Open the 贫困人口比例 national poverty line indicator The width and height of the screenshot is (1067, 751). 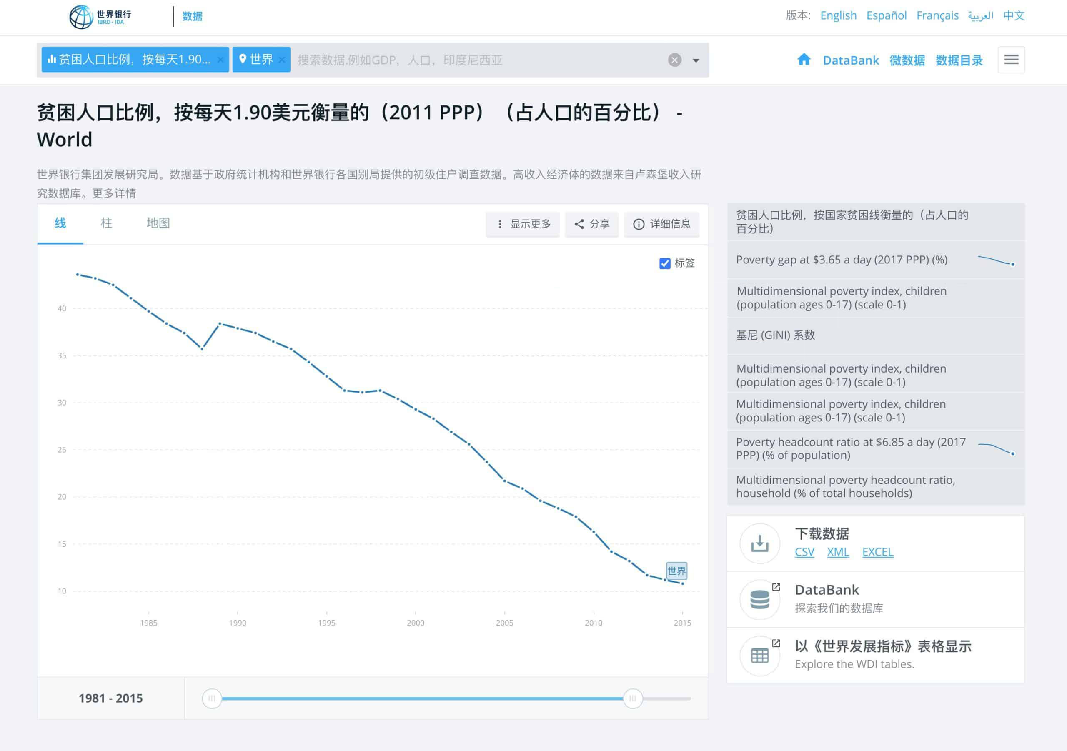tap(876, 222)
